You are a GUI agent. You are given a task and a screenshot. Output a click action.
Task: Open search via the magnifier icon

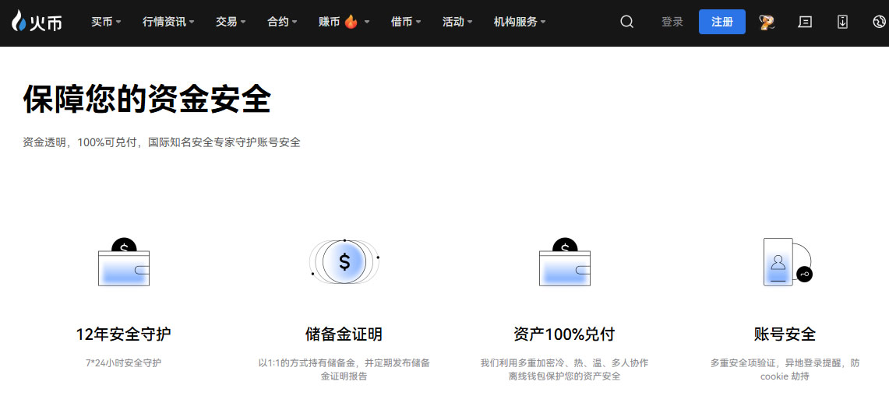[626, 22]
